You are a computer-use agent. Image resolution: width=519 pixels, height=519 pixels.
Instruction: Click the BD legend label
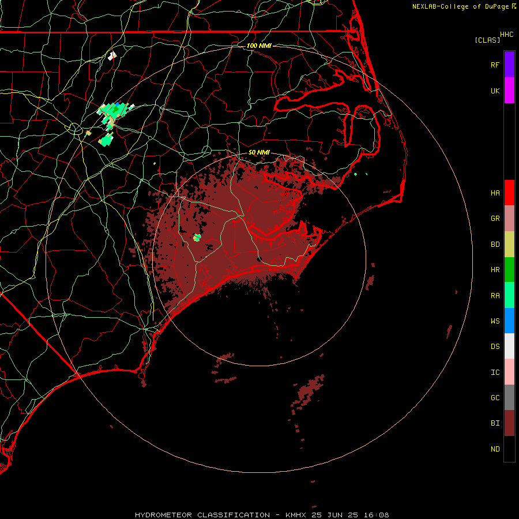[x=495, y=245]
